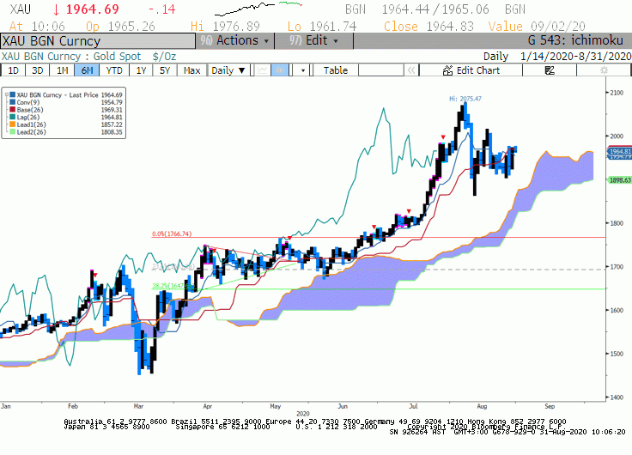Select the YTD range tab
Screen dimensions: 632x455
click(x=114, y=70)
